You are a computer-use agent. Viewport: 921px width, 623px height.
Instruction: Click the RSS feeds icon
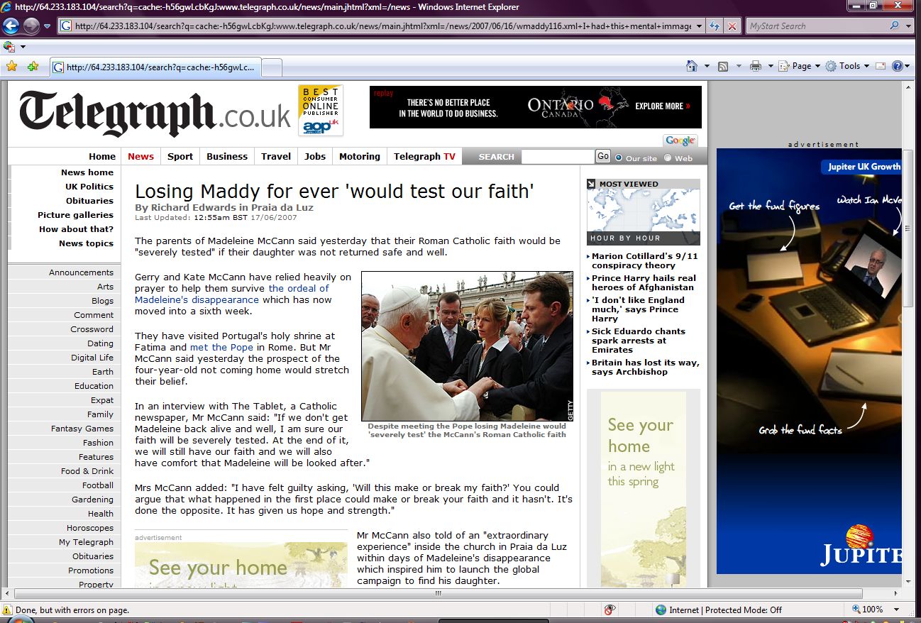[x=723, y=66]
